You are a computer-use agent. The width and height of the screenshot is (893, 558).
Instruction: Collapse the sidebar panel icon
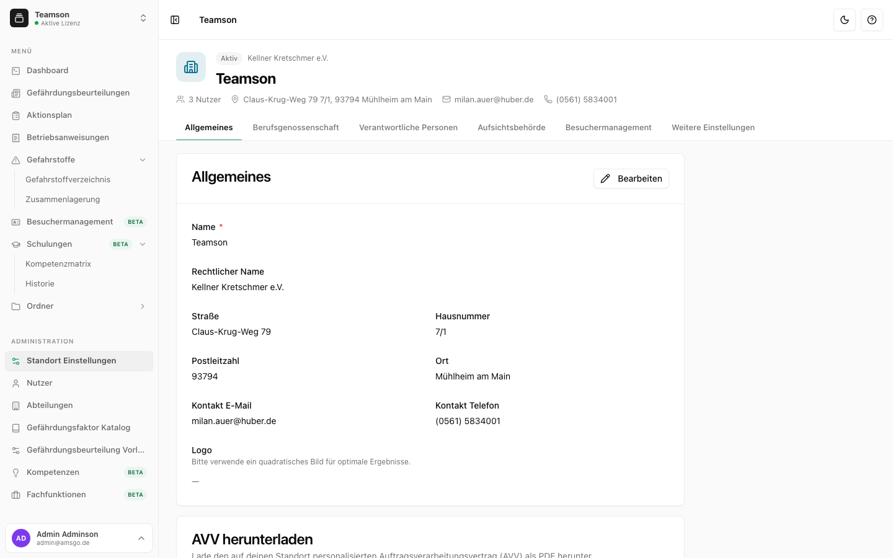point(175,20)
